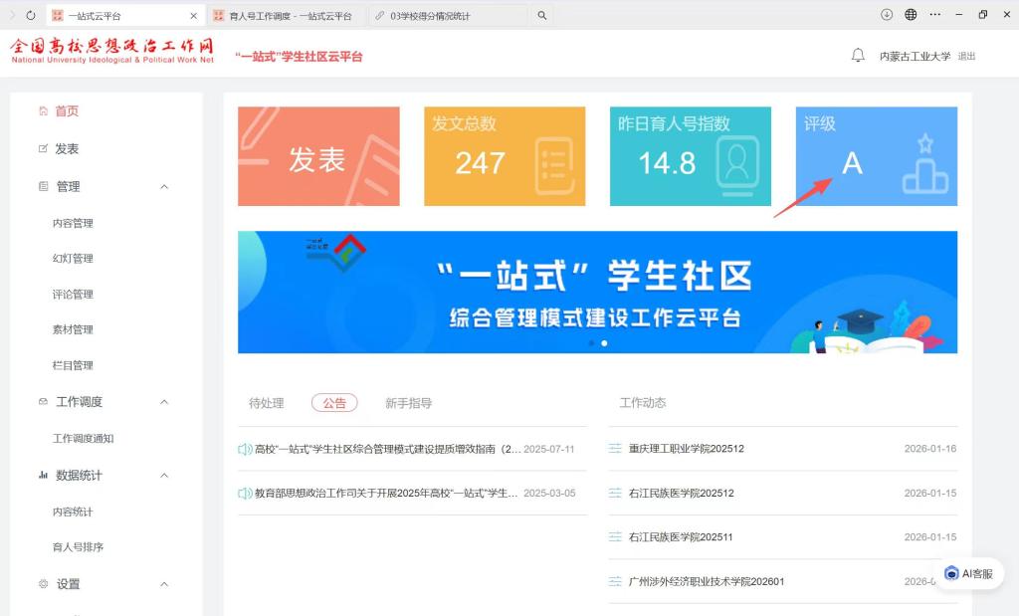The height and width of the screenshot is (616, 1019).
Task: Select the first banner carousel dot
Action: [591, 343]
